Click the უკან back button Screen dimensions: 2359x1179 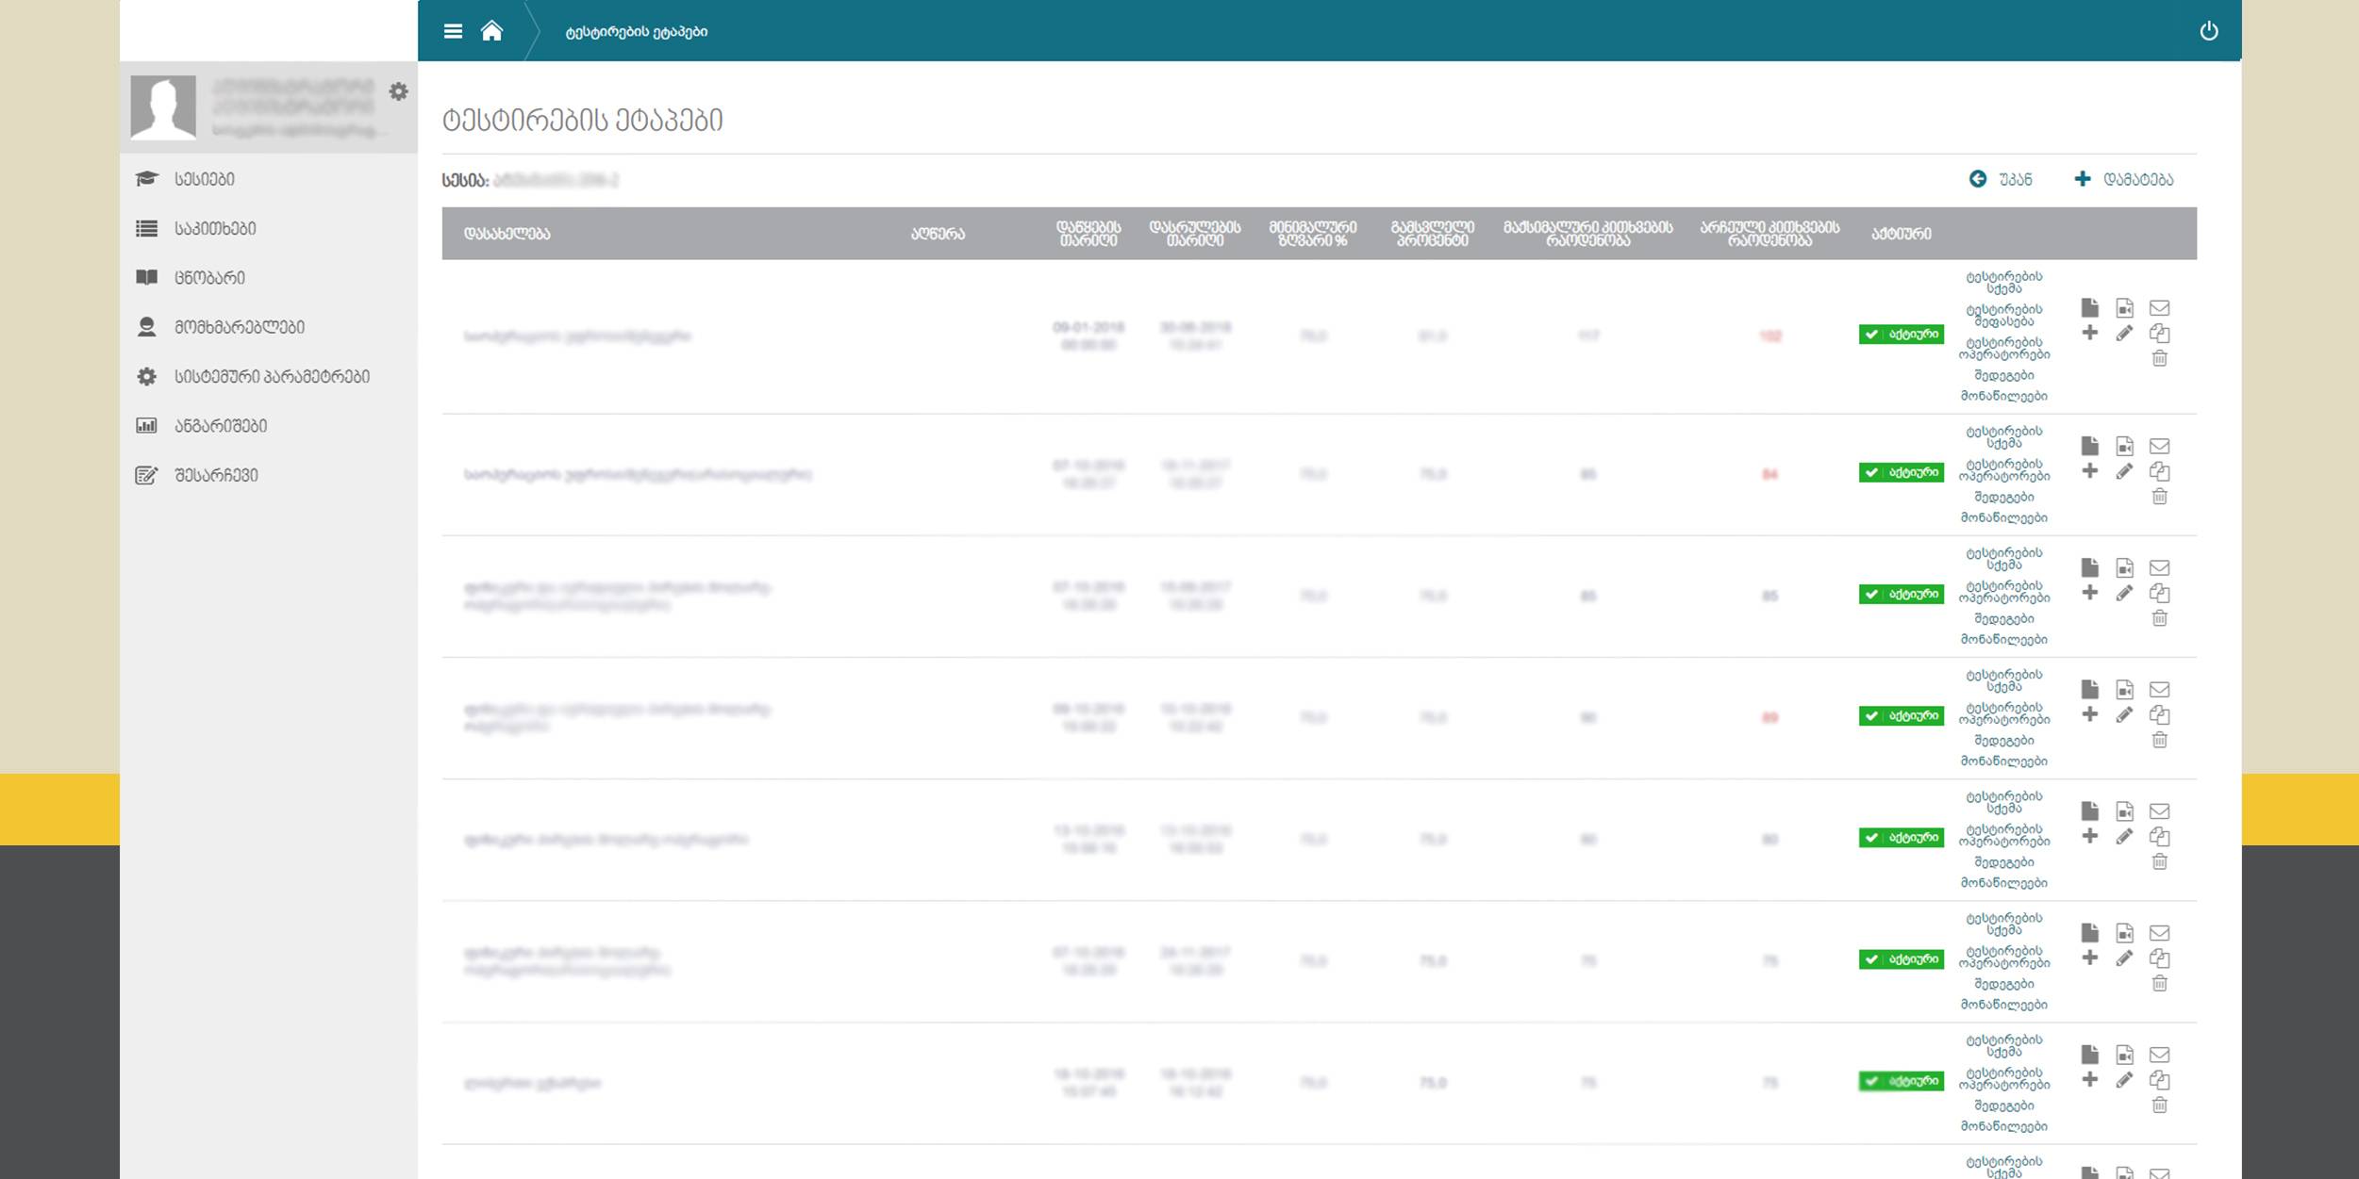click(2001, 179)
